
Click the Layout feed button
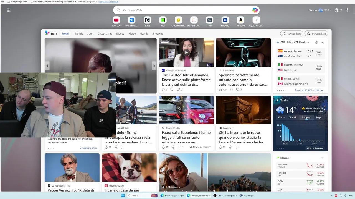coord(291,33)
